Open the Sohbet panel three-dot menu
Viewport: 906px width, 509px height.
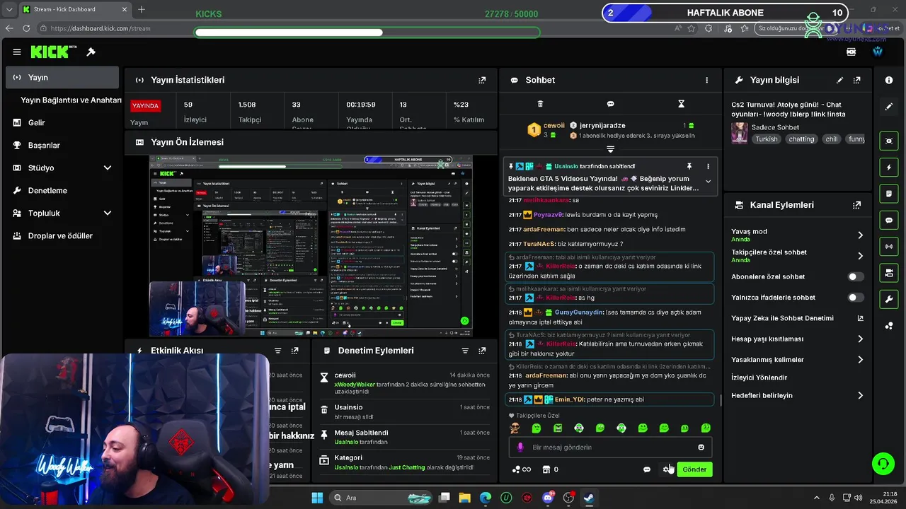tap(706, 80)
